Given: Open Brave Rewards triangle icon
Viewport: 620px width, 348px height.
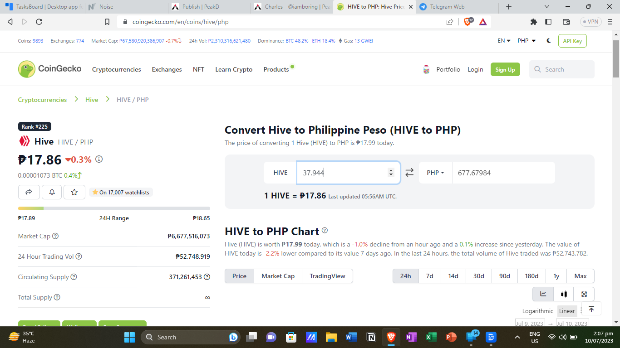Looking at the screenshot, I should [483, 21].
